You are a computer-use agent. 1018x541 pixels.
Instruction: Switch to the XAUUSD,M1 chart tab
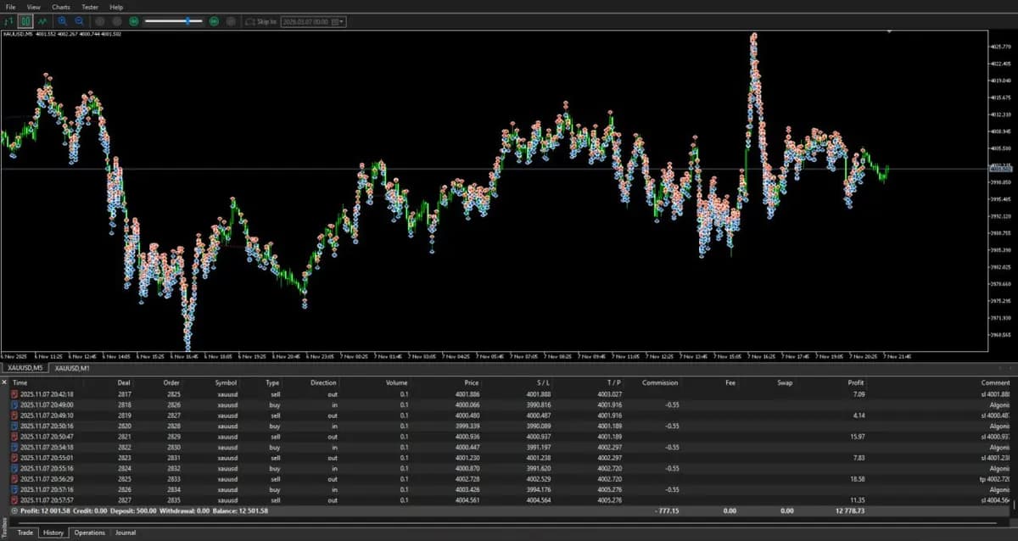(72, 368)
